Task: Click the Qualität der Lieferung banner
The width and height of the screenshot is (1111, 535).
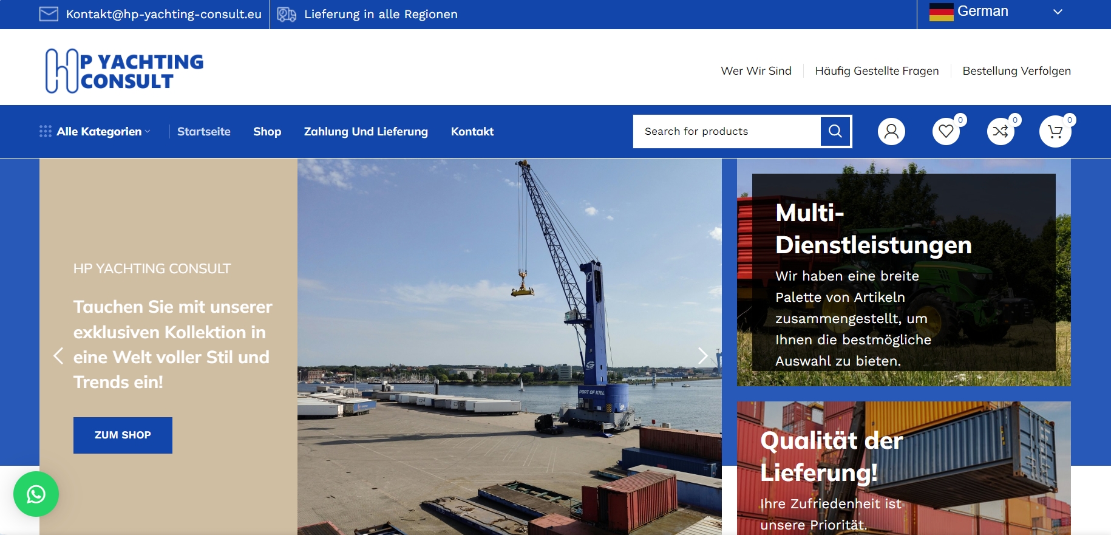Action: [x=903, y=468]
